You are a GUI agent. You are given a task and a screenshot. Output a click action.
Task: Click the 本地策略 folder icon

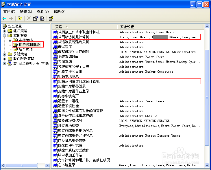(x=10, y=35)
